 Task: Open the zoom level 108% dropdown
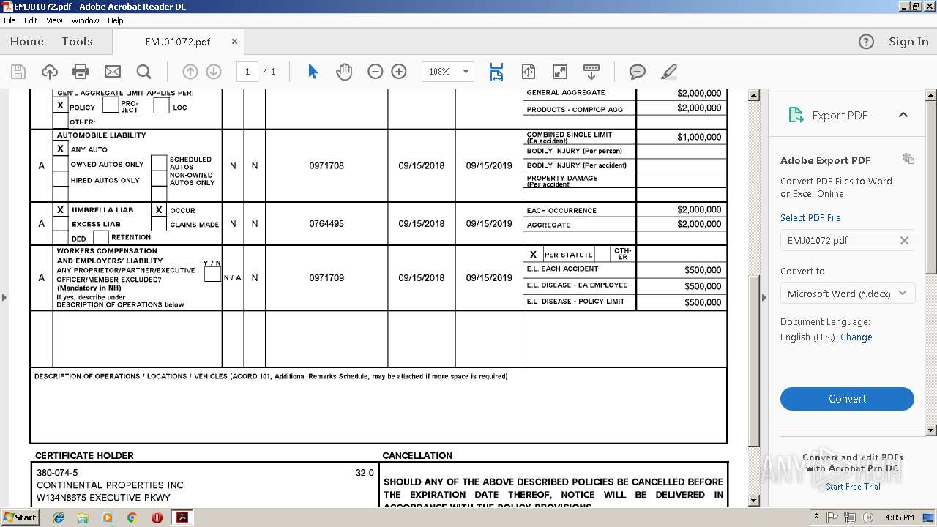click(x=466, y=72)
